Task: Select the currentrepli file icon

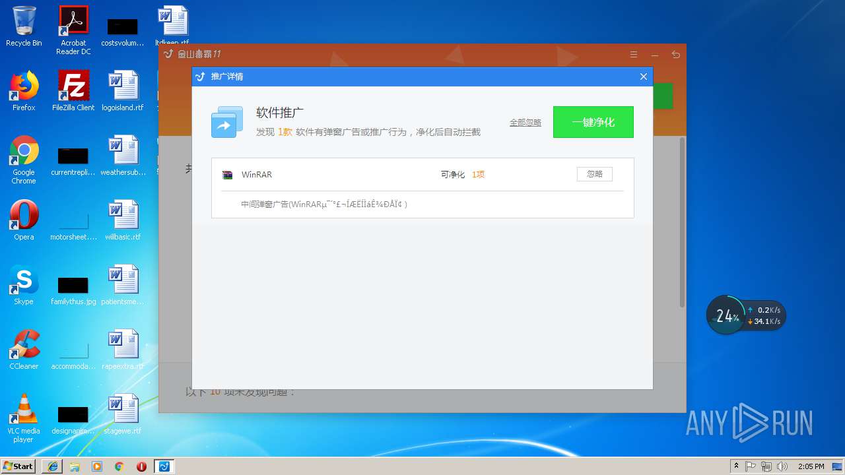Action: click(x=73, y=160)
